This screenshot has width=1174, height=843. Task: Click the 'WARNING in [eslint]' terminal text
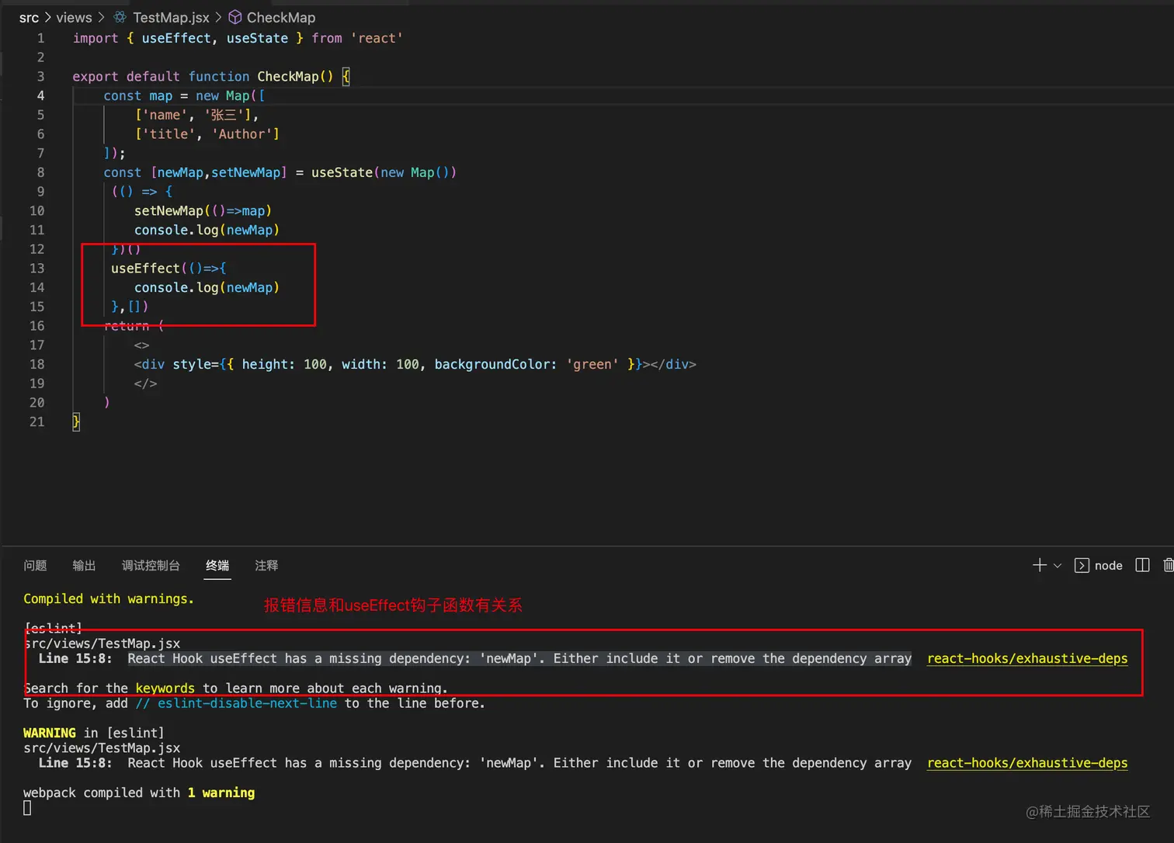94,733
